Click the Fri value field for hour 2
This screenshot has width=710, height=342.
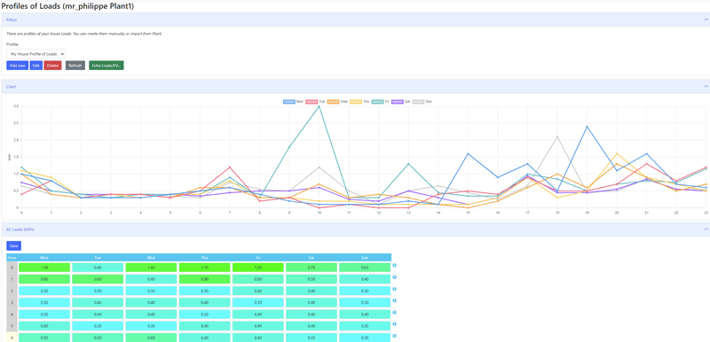point(258,291)
